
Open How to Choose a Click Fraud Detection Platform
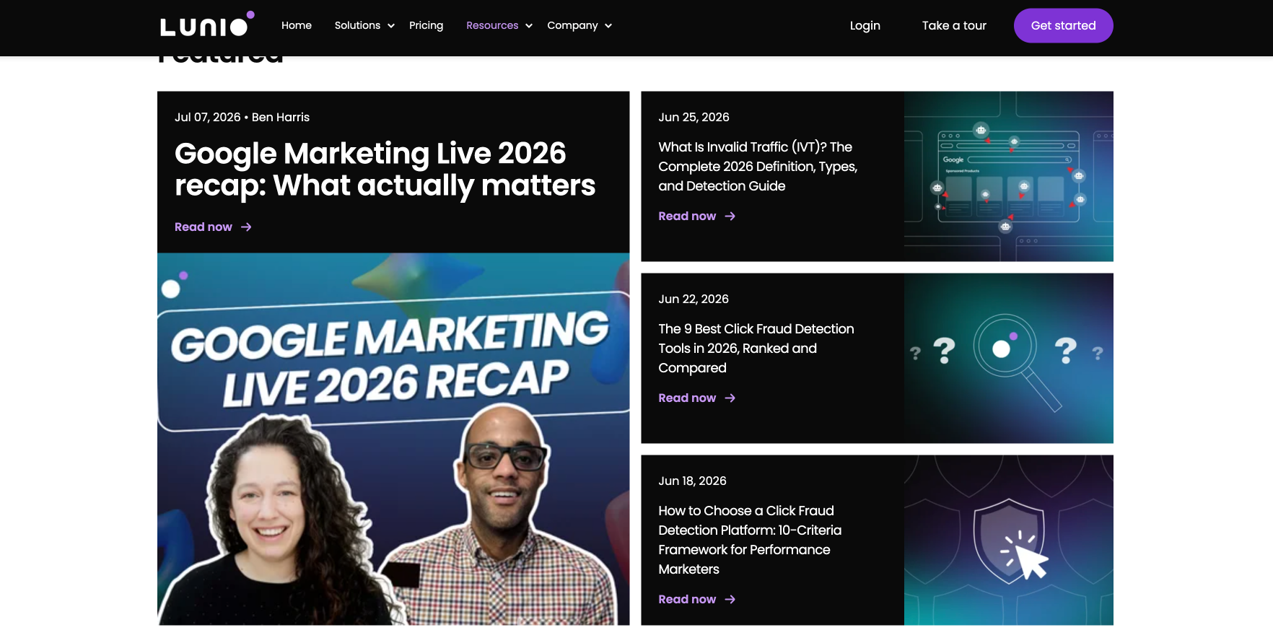(750, 540)
